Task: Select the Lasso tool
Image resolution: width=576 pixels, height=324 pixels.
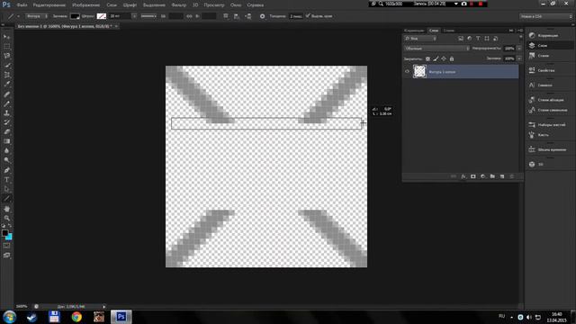Action: pos(6,56)
